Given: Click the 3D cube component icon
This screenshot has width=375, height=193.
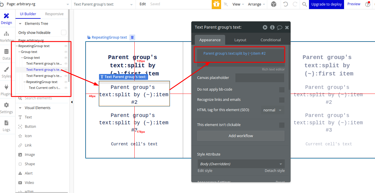Looking at the screenshot, I should click(274, 4).
